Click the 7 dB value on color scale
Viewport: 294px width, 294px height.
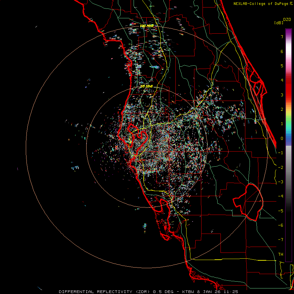[282, 37]
